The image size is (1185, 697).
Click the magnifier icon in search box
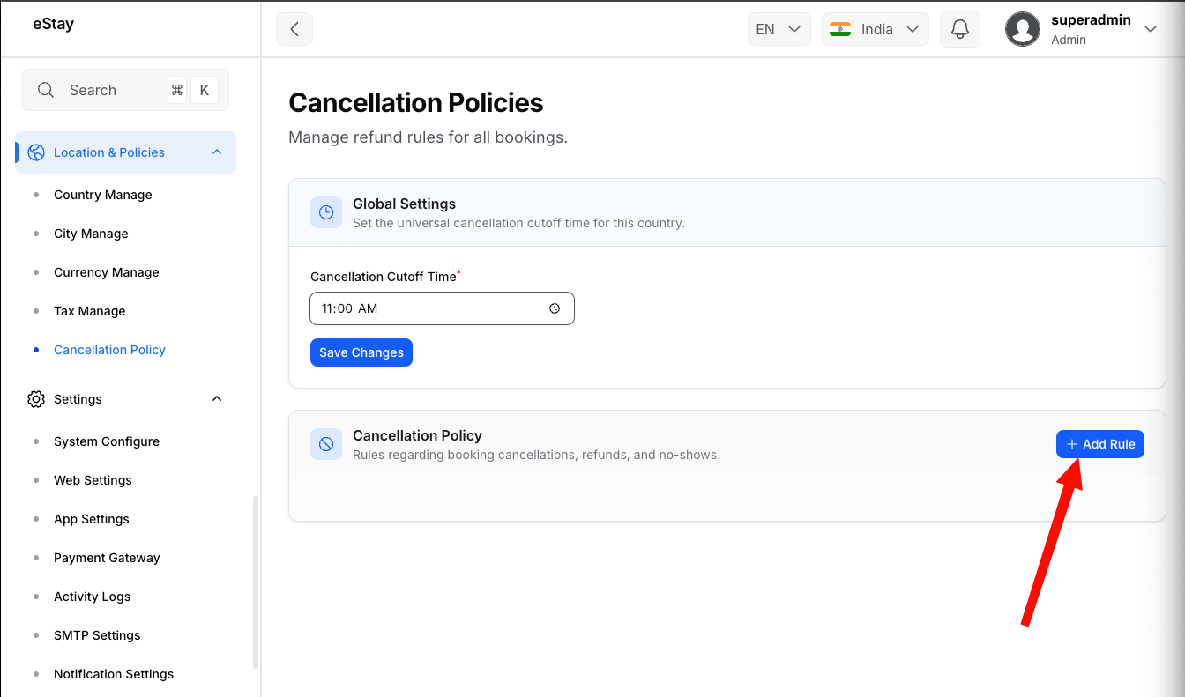46,90
